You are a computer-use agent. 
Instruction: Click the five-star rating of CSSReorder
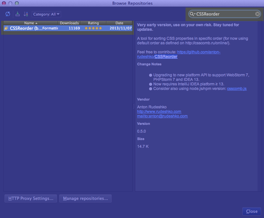click(x=93, y=28)
